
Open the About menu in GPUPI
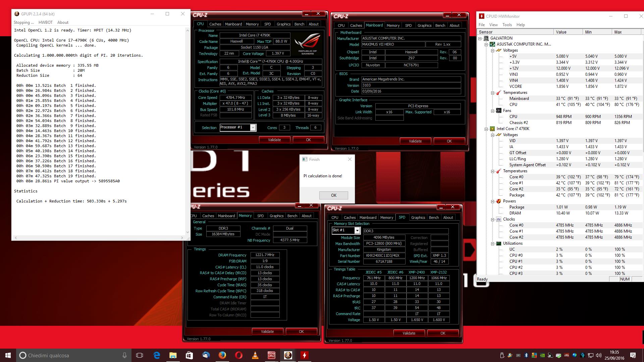(63, 22)
